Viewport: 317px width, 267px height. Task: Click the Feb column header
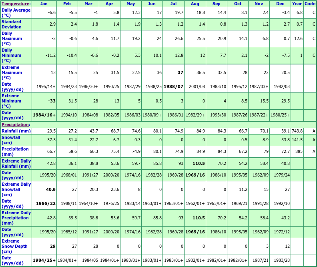67,4
